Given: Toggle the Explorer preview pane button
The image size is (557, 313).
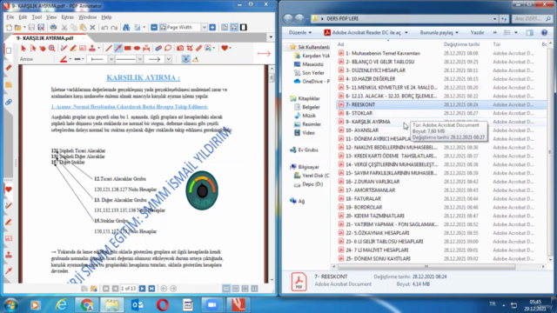Looking at the screenshot, I should click(530, 33).
